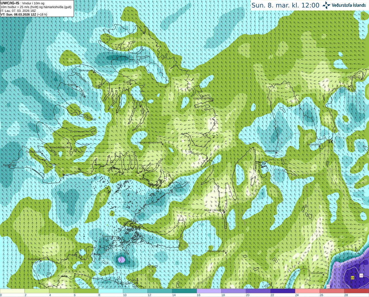Click the light cyan 8–10 m/s swatch
Viewport: 369px width, 297px height.
coord(111,291)
